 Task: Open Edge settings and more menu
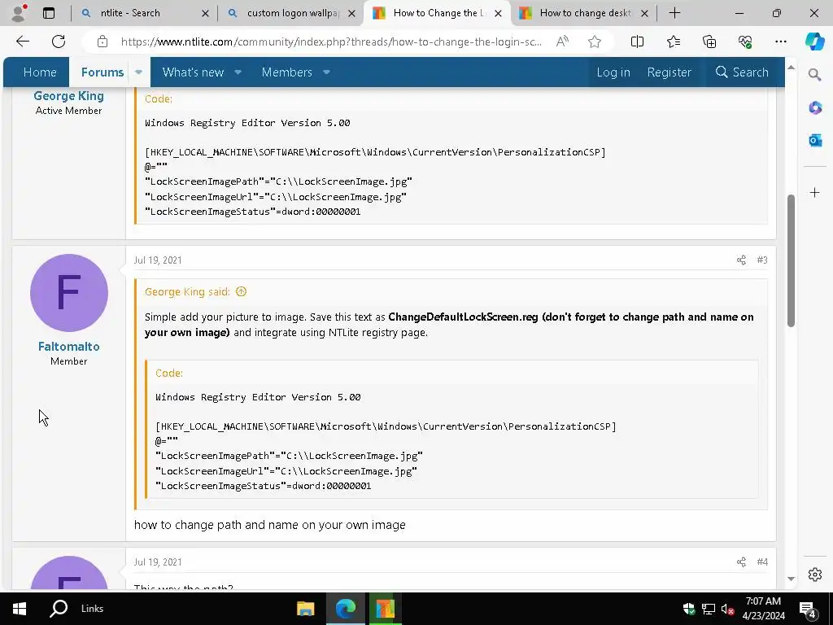(780, 42)
